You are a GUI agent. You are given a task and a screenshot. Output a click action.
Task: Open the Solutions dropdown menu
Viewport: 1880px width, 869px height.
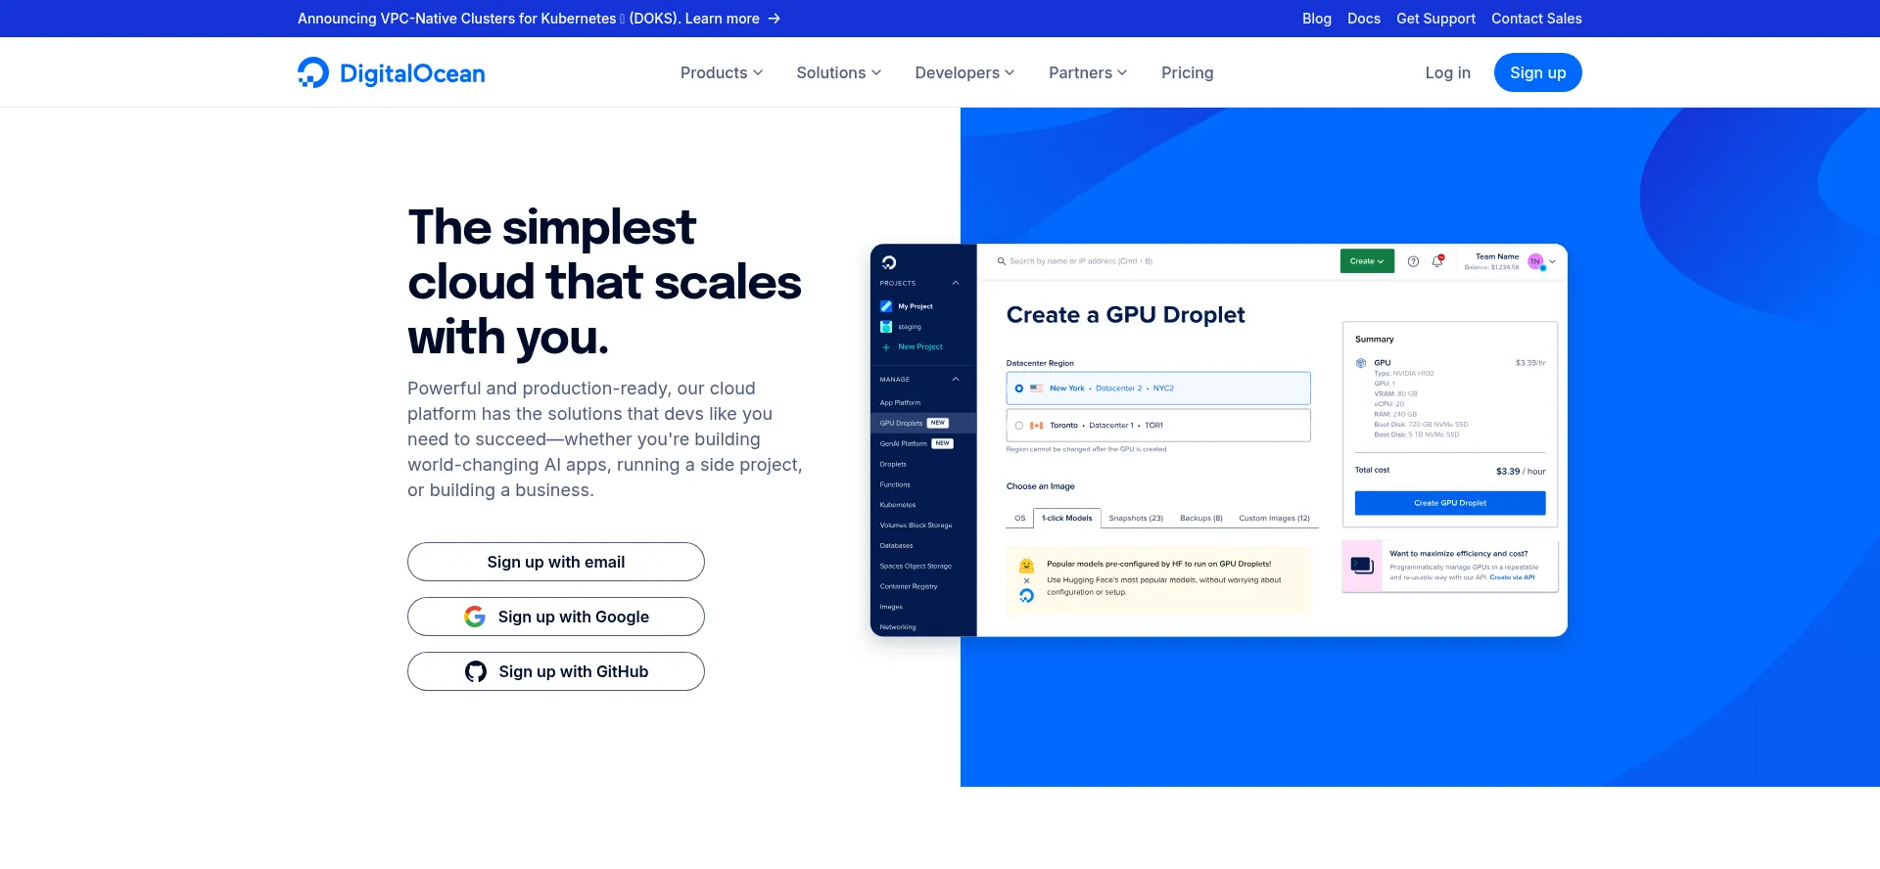[839, 72]
